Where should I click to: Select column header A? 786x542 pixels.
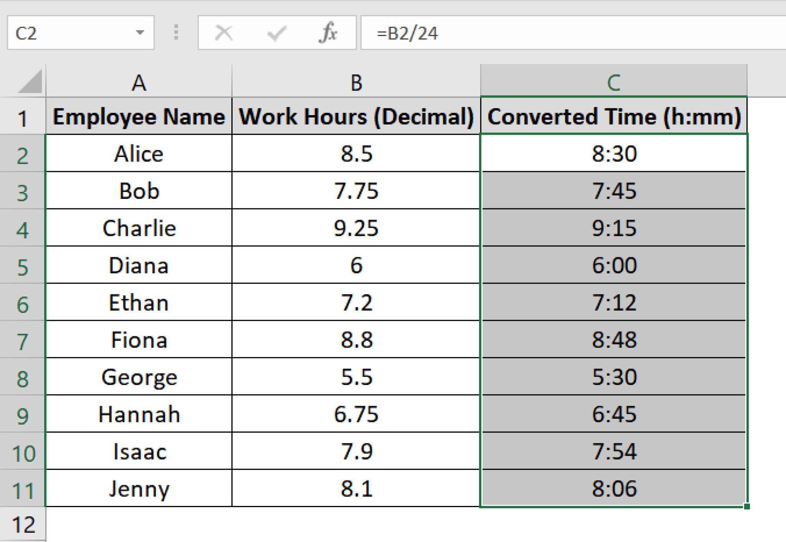[139, 83]
